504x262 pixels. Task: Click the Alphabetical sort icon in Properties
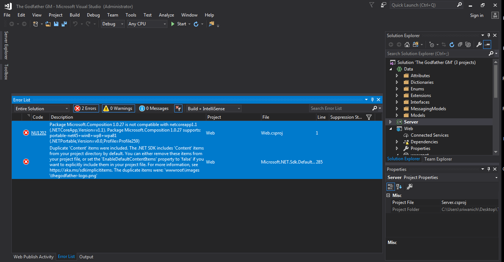click(x=399, y=187)
